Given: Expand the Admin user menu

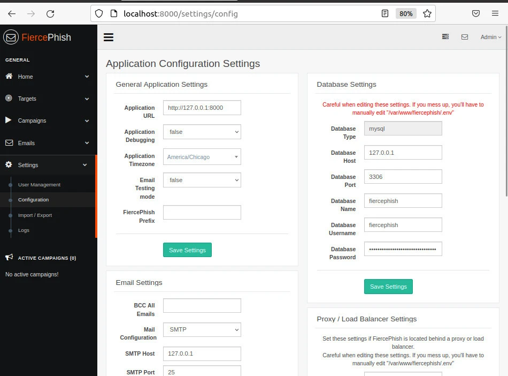Looking at the screenshot, I should tap(490, 37).
